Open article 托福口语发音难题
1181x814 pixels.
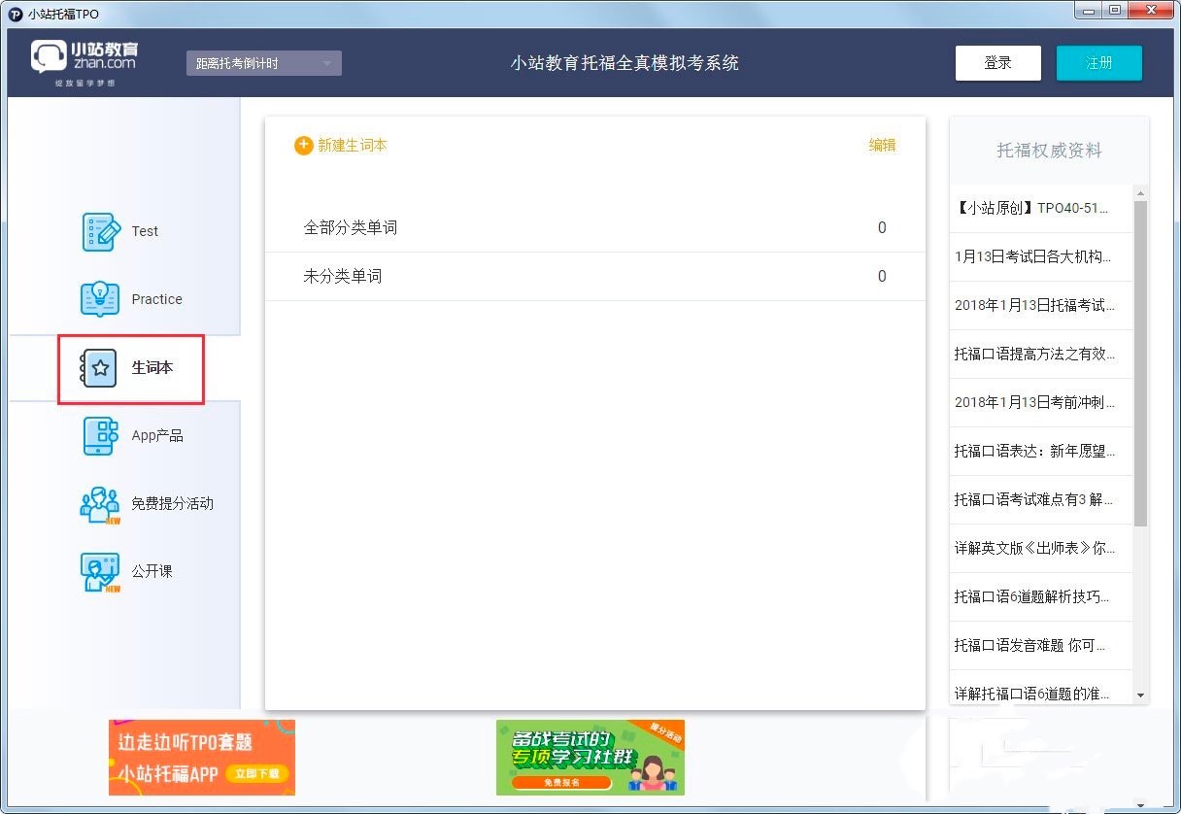point(1041,646)
